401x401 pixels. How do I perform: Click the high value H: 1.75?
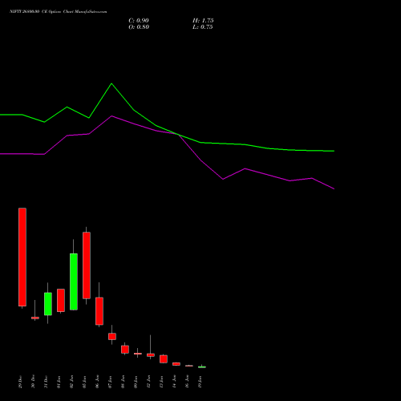203,21
